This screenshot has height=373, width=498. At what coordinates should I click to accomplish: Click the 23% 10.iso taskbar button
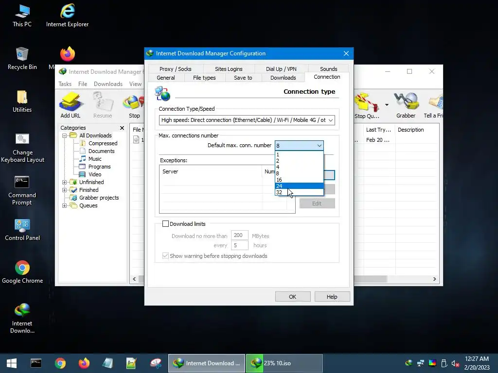tap(284, 363)
